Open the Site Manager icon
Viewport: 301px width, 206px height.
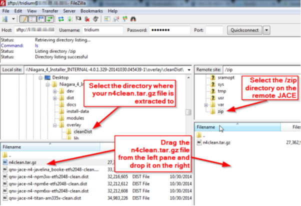click(x=5, y=19)
